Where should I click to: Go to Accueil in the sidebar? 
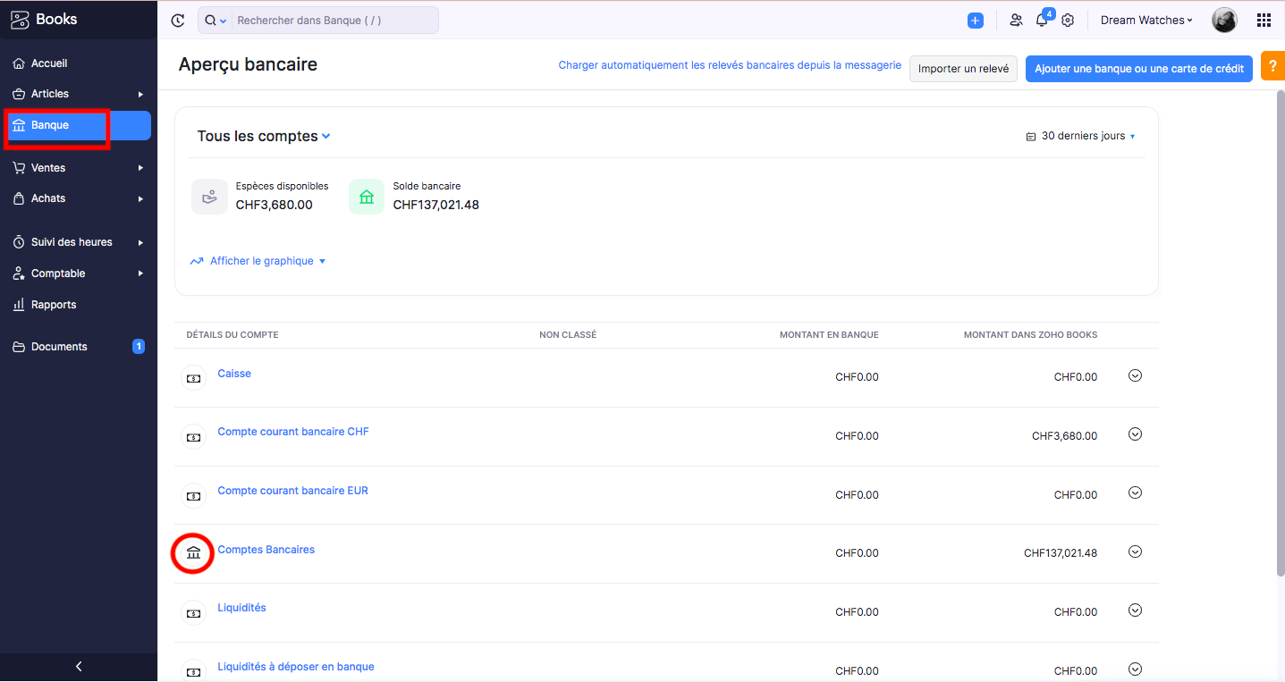tap(79, 63)
